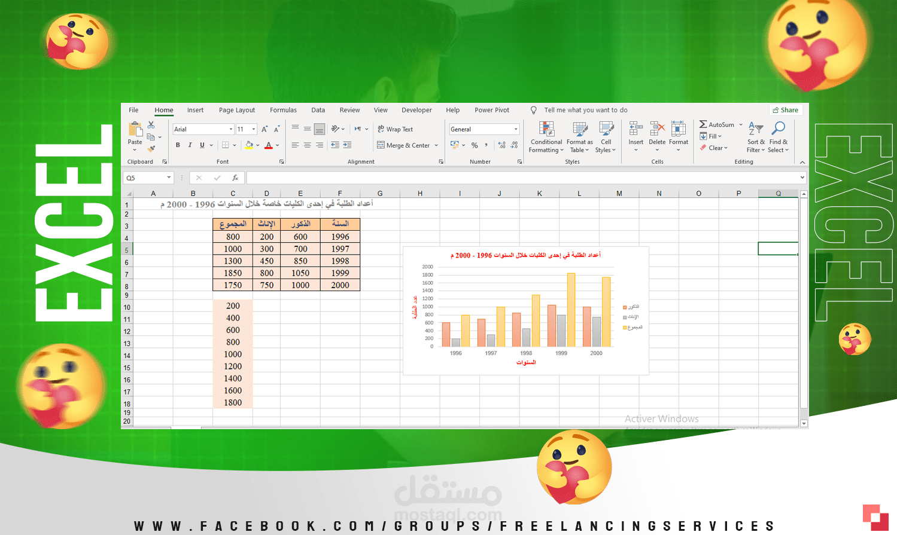The image size is (897, 535).
Task: Click Align Left icon
Action: (295, 145)
